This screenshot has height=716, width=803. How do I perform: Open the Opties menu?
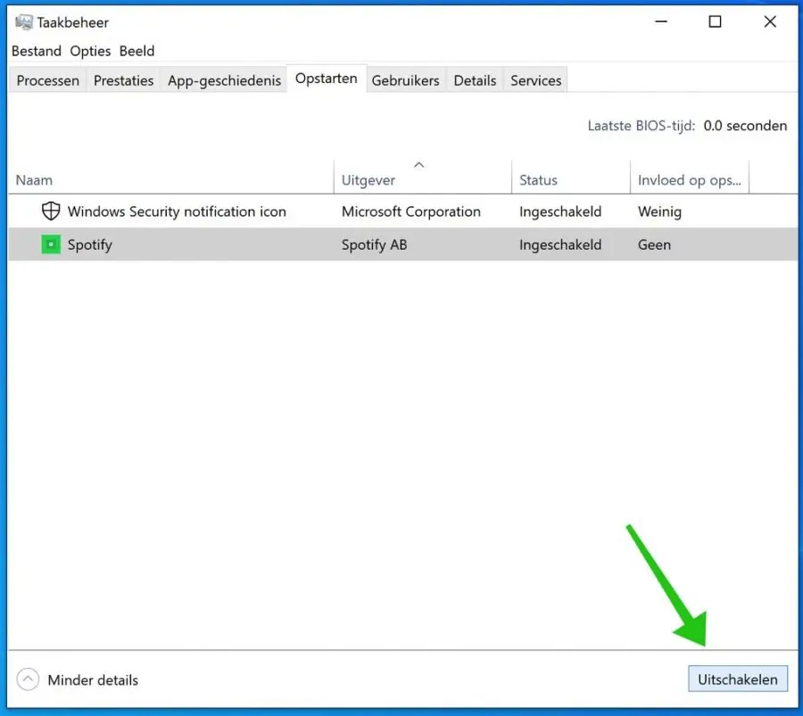coord(90,51)
